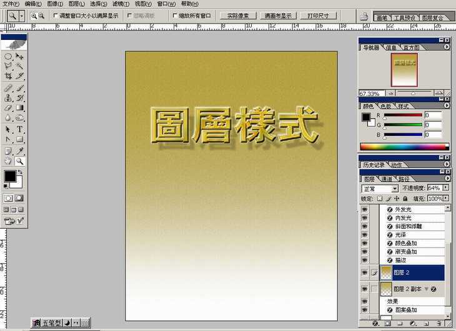The height and width of the screenshot is (331, 456).
Task: Select the Dodge tool
Action: (19, 117)
